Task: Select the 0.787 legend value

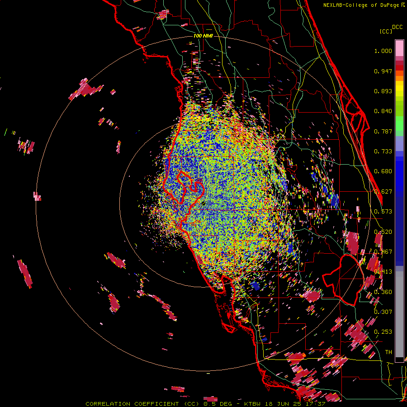Action: [x=383, y=131]
